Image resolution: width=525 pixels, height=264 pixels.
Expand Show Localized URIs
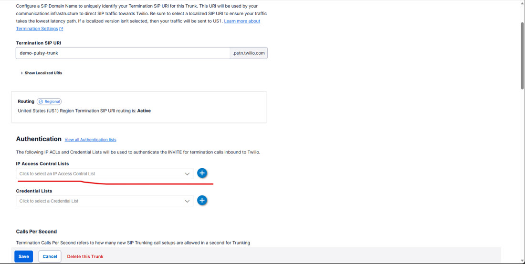(x=41, y=73)
